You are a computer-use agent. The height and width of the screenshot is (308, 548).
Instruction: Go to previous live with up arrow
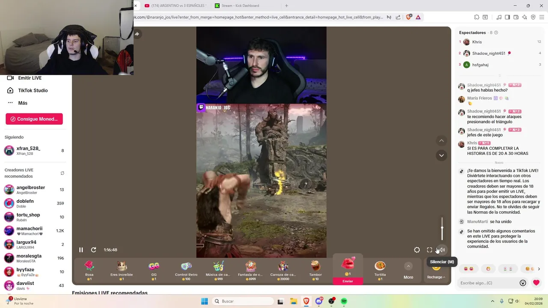(441, 141)
